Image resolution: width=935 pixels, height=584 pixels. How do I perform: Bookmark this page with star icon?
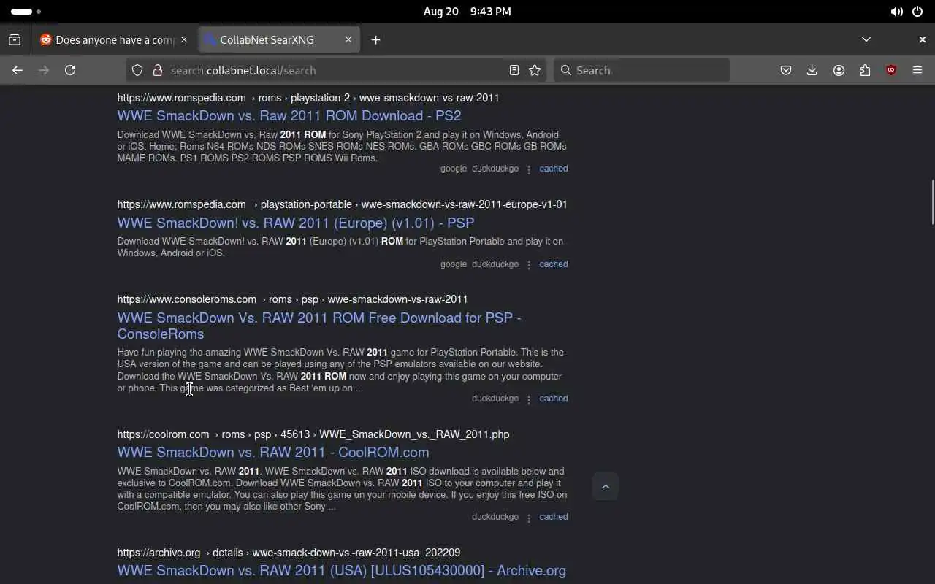[535, 70]
